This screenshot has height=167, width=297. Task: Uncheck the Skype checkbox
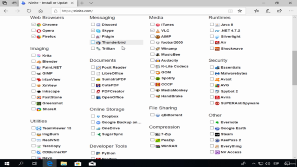tap(93, 30)
